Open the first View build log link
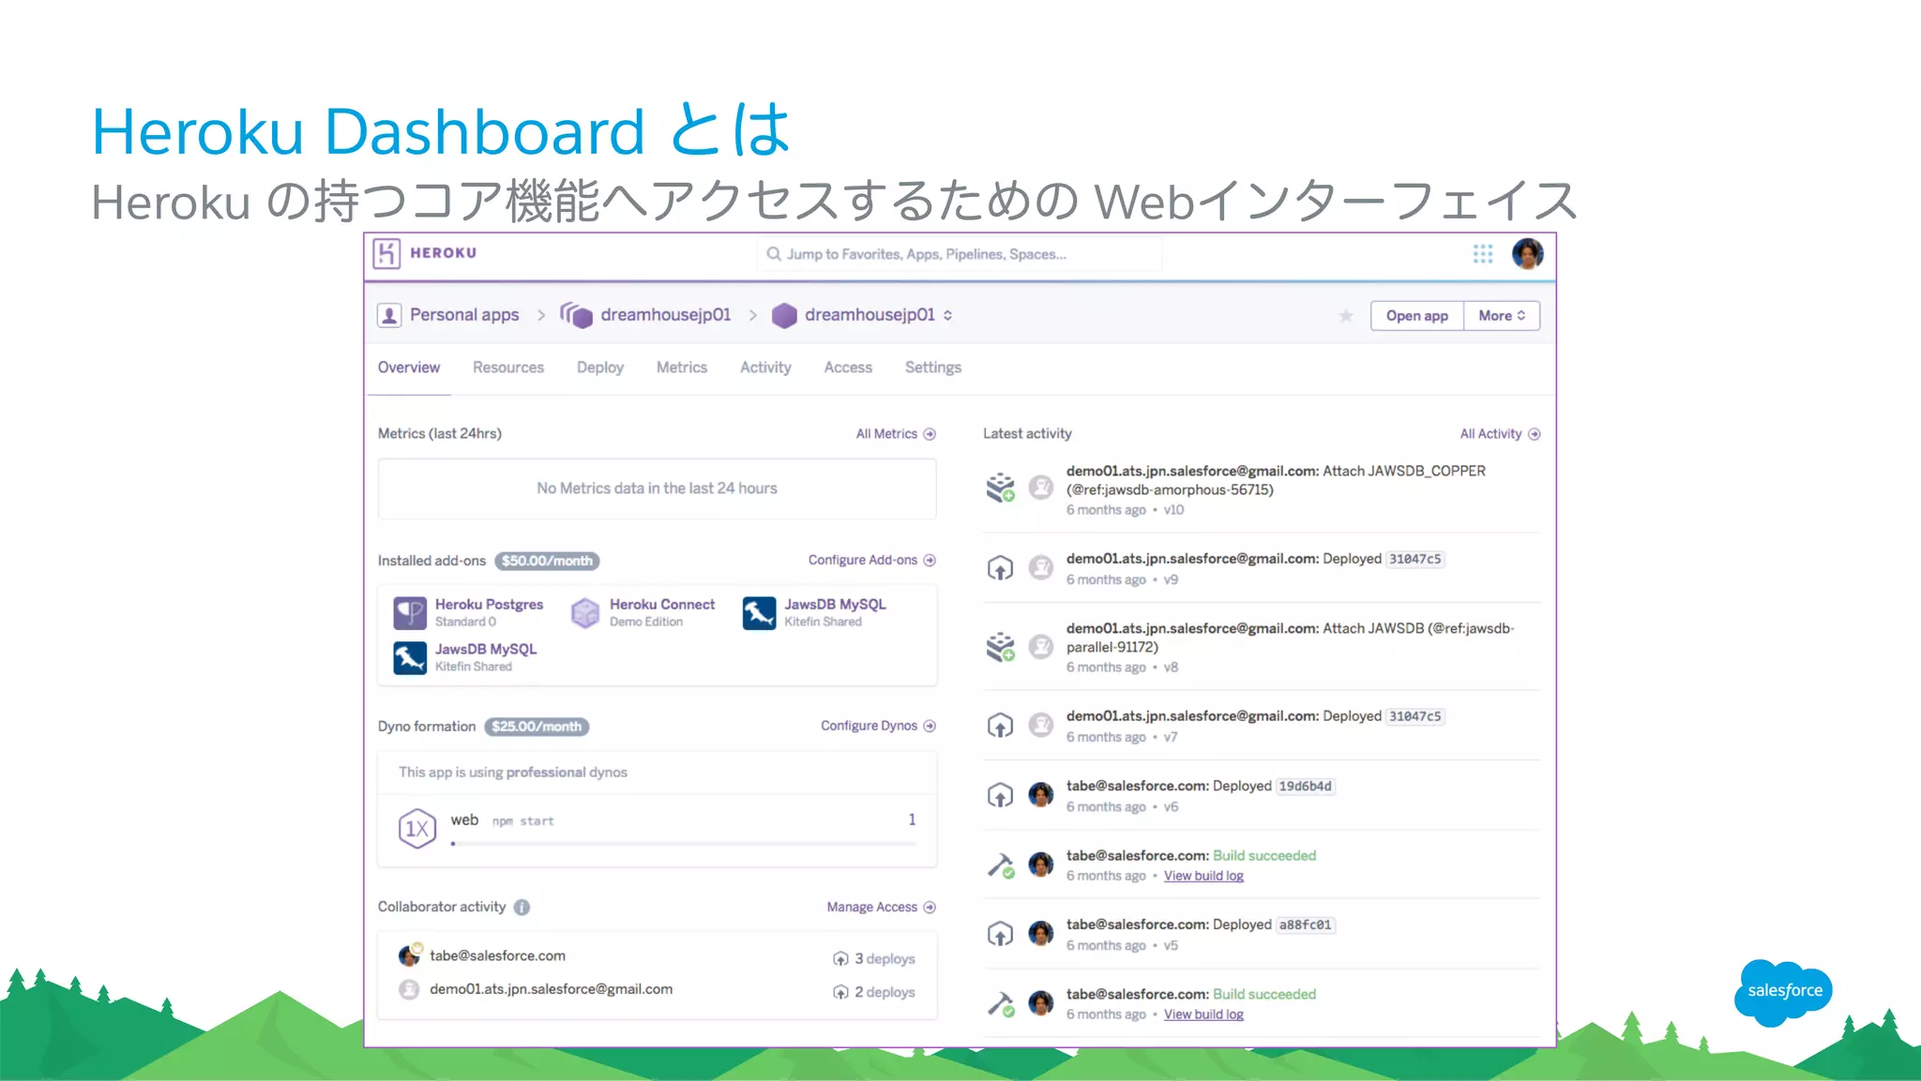This screenshot has width=1921, height=1081. (1203, 876)
